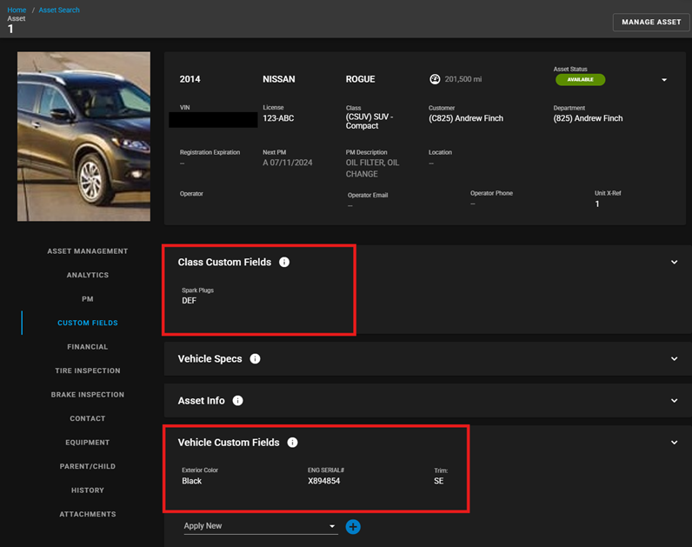This screenshot has width=692, height=547.
Task: Open the Attachments sidebar item
Action: [x=87, y=514]
